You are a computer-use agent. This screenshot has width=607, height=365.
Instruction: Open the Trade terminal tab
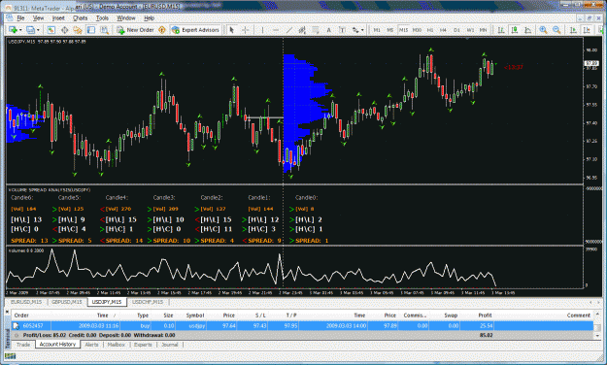(23, 345)
